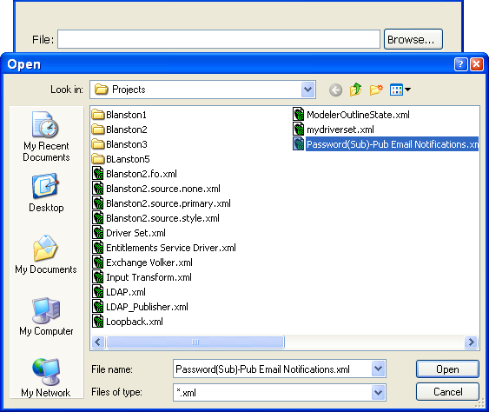Click File input field in background window
The image size is (489, 412).
[x=219, y=39]
